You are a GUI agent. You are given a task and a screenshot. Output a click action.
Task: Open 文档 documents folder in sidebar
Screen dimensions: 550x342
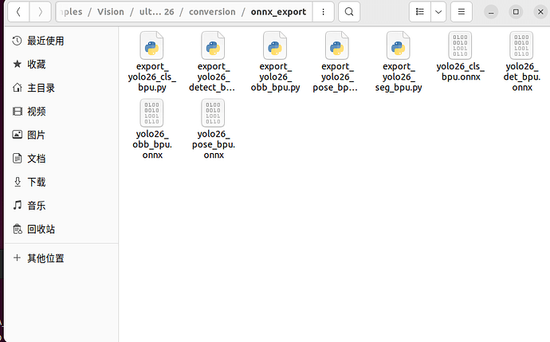[61, 159]
